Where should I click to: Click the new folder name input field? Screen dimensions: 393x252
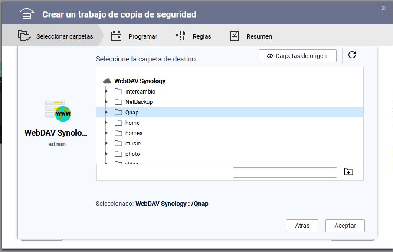(285, 172)
